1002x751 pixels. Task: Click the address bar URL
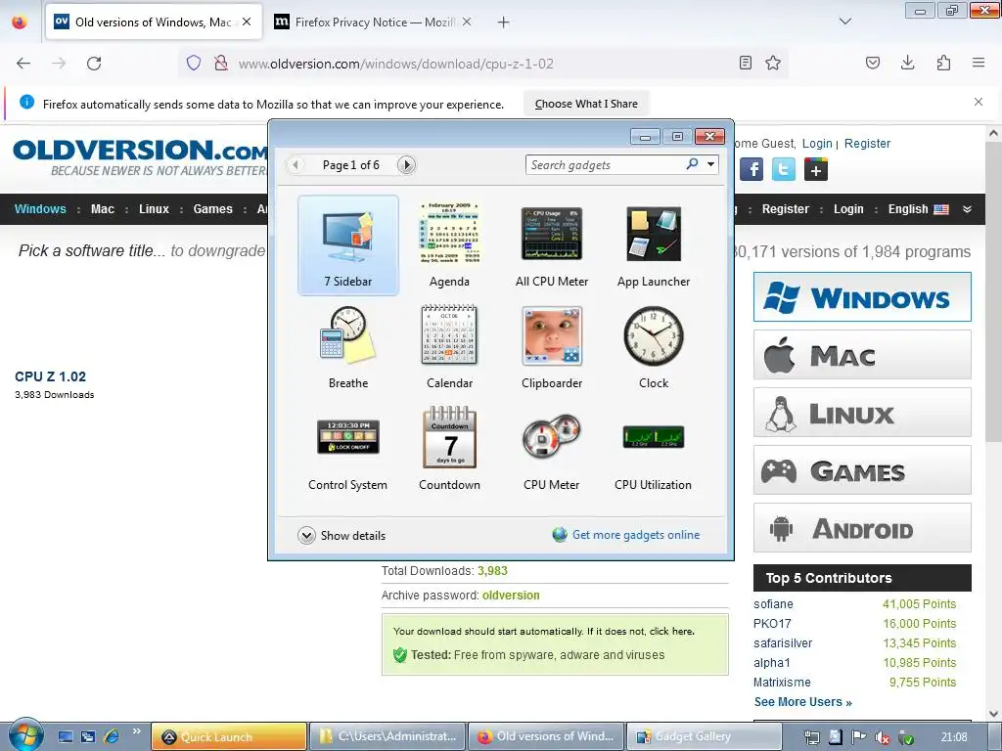tap(395, 64)
